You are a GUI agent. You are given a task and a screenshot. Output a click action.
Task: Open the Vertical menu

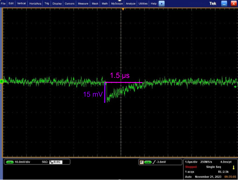(22, 3)
